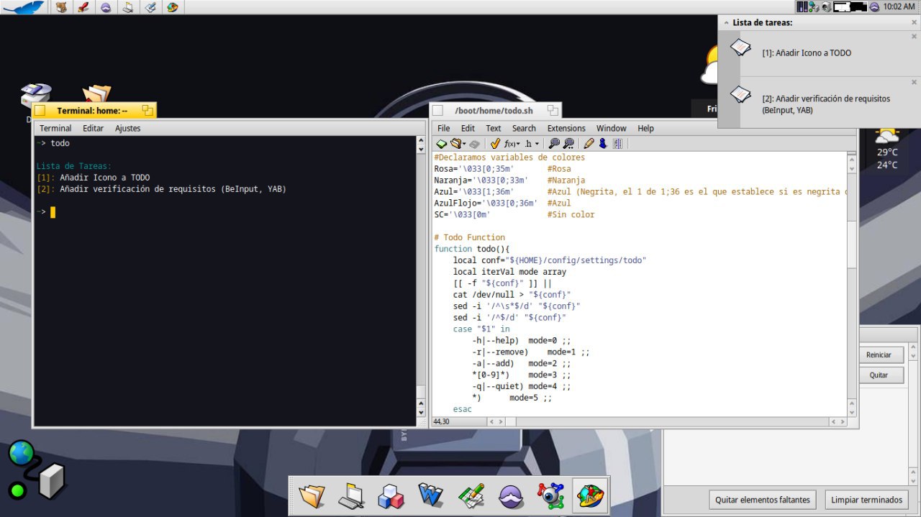This screenshot has width=921, height=517.
Task: Select the /boot/home/todo.sh window tab
Action: click(494, 111)
